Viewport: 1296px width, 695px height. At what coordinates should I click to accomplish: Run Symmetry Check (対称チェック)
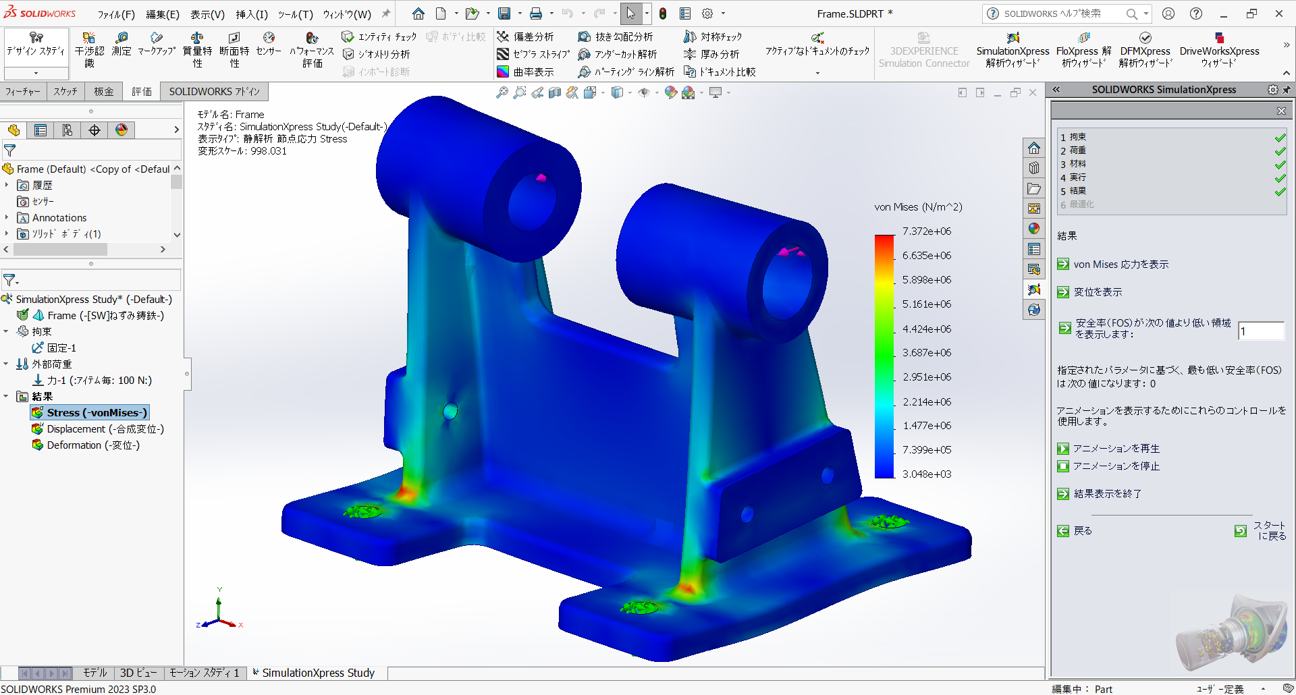[713, 36]
